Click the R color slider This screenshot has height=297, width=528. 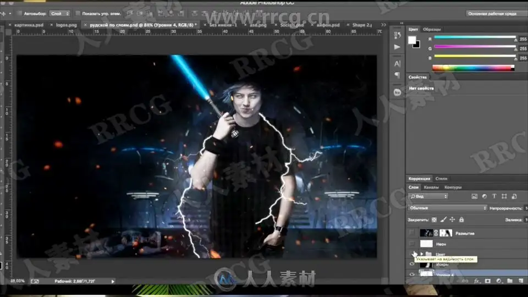(x=475, y=38)
